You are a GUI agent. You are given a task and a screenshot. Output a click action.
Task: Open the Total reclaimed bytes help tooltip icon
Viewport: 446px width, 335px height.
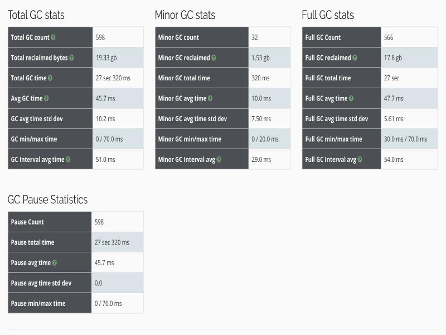[x=71, y=58]
